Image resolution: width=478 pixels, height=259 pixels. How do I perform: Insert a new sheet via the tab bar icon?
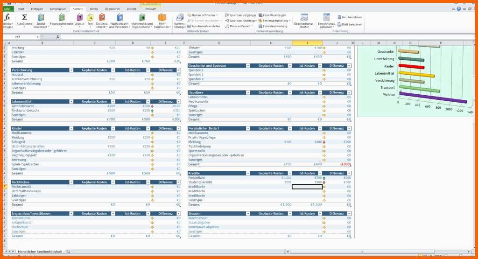click(68, 252)
